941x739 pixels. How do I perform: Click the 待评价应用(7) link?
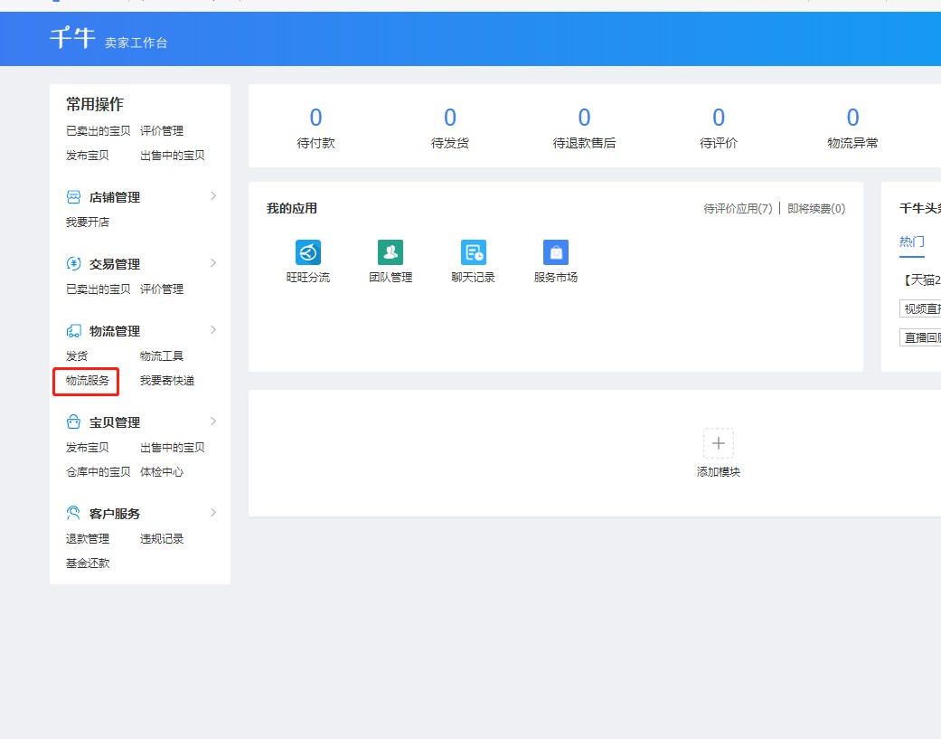click(738, 209)
